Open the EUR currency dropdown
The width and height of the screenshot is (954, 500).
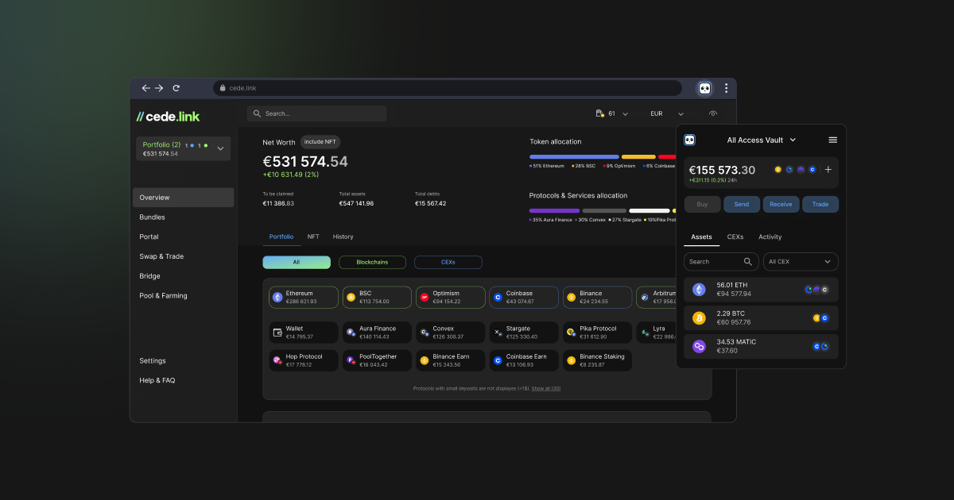point(667,113)
